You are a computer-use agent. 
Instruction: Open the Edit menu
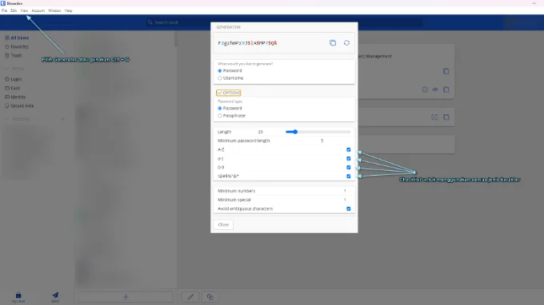[14, 10]
